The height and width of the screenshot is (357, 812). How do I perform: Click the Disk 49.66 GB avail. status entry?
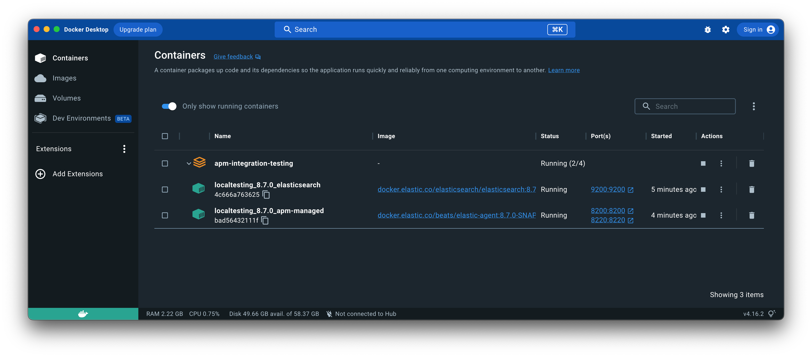point(274,314)
